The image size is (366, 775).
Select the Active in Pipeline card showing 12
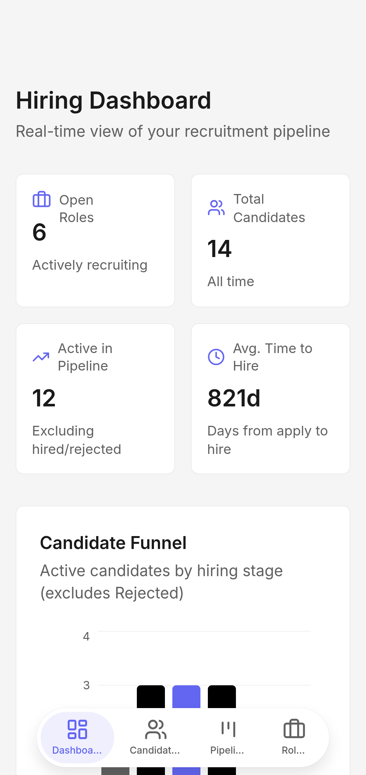coord(96,399)
